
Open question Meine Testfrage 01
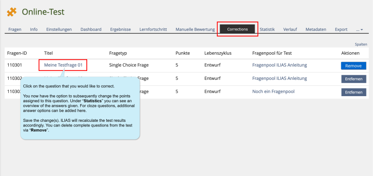(63, 65)
